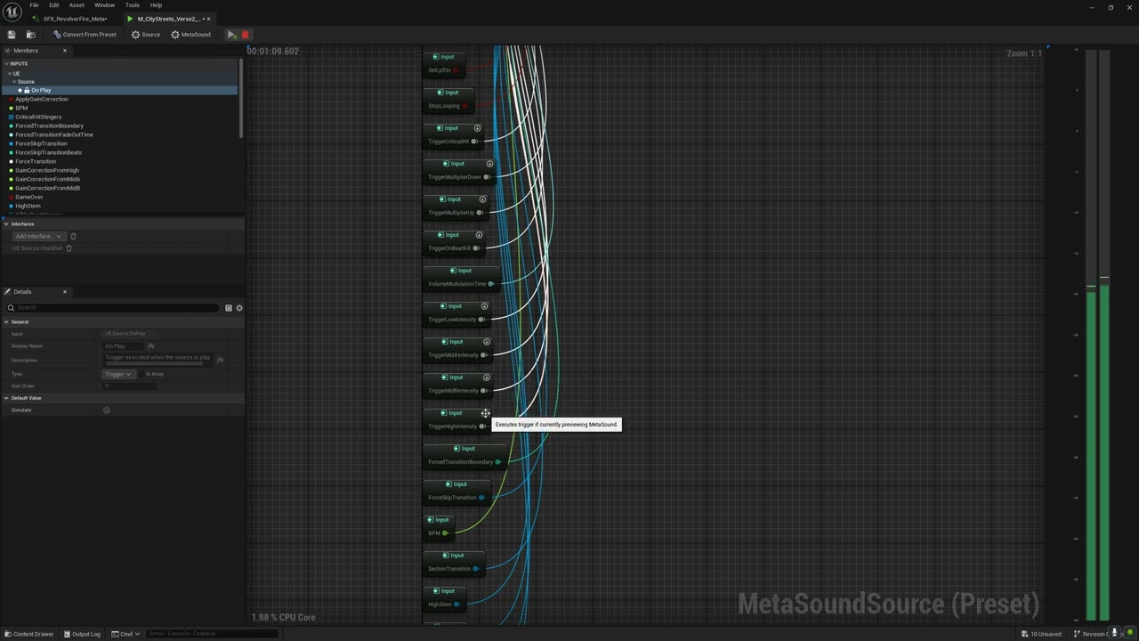Collapse the Default Value section

click(6, 398)
